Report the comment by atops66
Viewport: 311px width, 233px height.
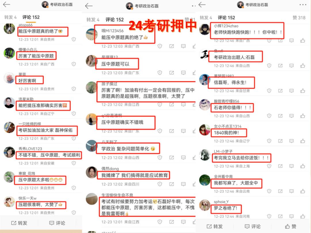click(74, 39)
